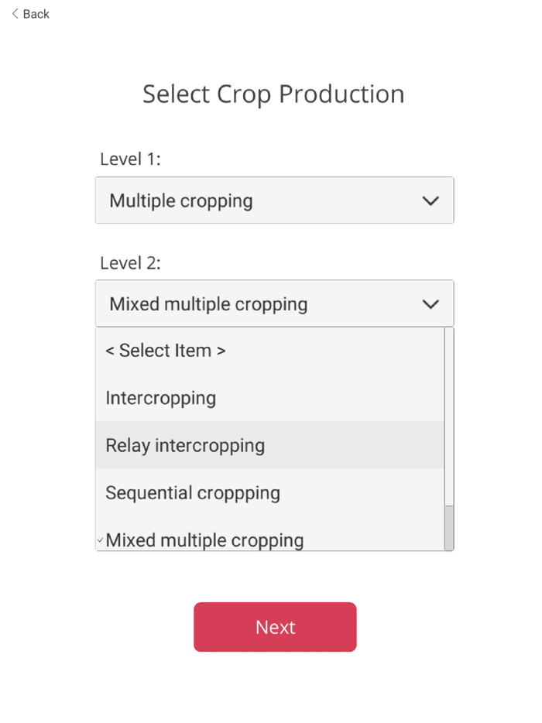This screenshot has height=723, width=542.
Task: Click the Level 1 dropdown chevron
Action: pyautogui.click(x=431, y=200)
